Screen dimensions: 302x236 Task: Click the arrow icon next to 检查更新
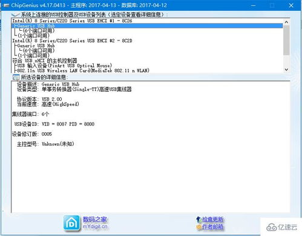(199, 219)
